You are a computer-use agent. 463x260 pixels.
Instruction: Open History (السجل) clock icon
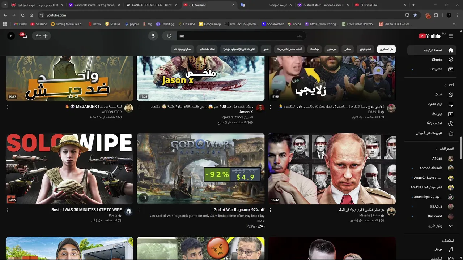coord(450,95)
